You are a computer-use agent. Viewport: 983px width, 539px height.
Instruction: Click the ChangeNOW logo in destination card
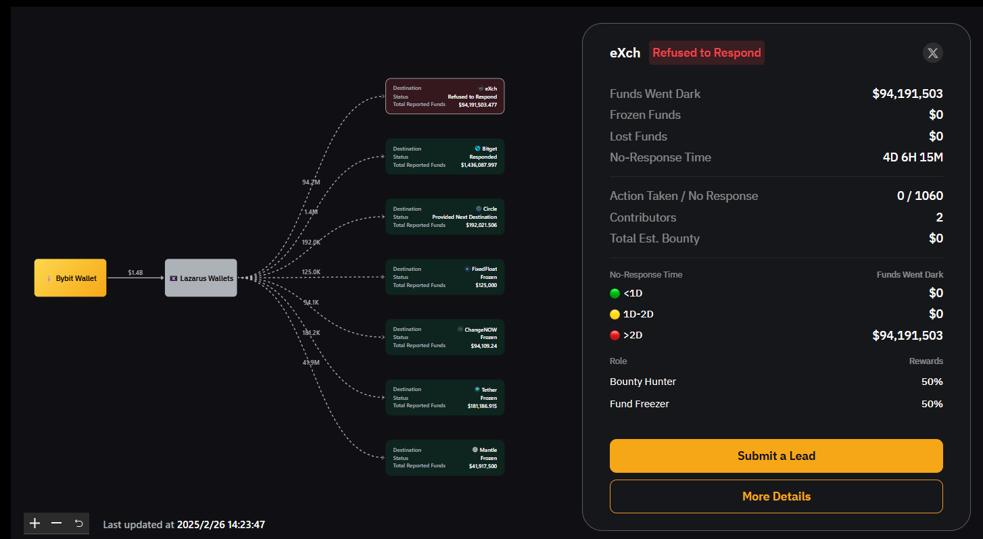[x=460, y=330]
